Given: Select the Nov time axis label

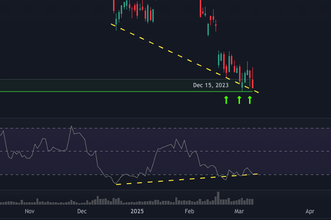Looking at the screenshot, I should tap(30, 211).
